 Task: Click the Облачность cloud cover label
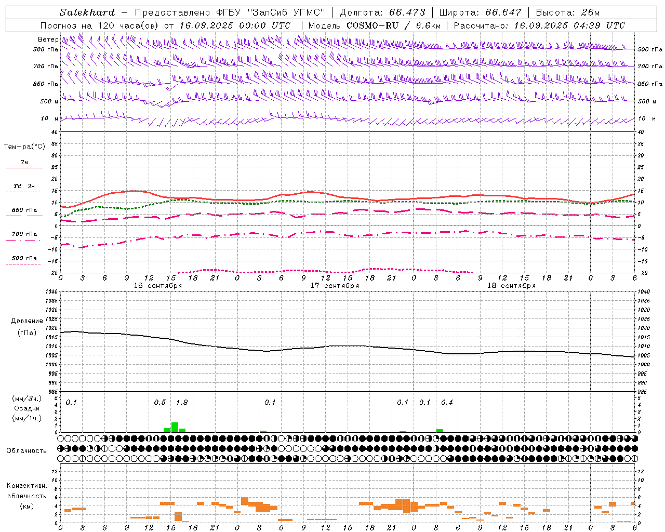(x=26, y=451)
